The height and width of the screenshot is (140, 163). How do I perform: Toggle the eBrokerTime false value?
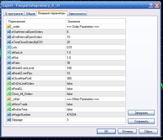[96, 109]
